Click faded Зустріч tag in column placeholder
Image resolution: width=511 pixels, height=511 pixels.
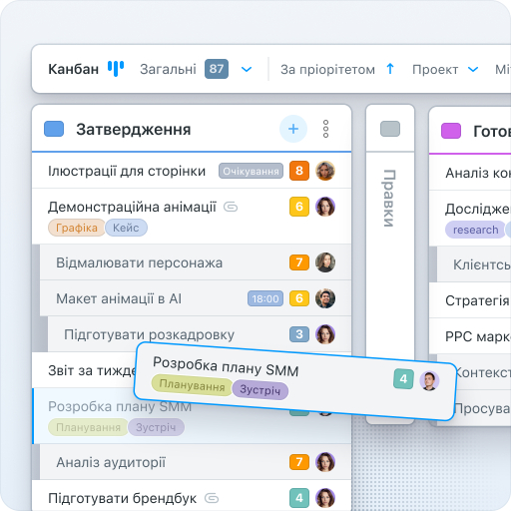(156, 427)
